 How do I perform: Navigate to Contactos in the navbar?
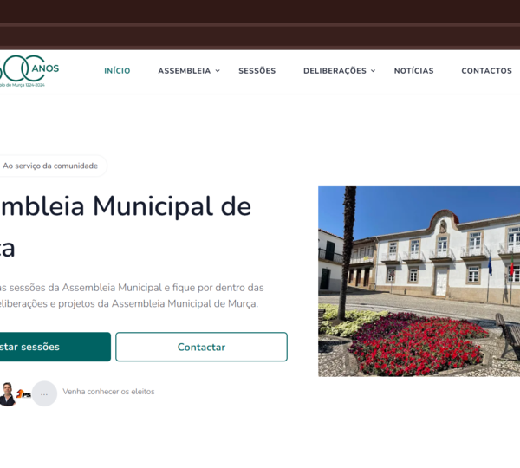486,71
